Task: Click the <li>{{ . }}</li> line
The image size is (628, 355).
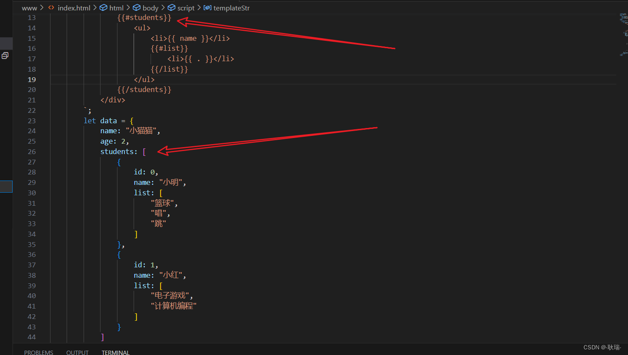Action: click(200, 59)
